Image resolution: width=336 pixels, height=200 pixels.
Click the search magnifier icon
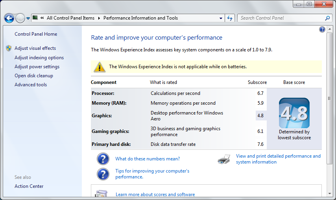(327, 18)
